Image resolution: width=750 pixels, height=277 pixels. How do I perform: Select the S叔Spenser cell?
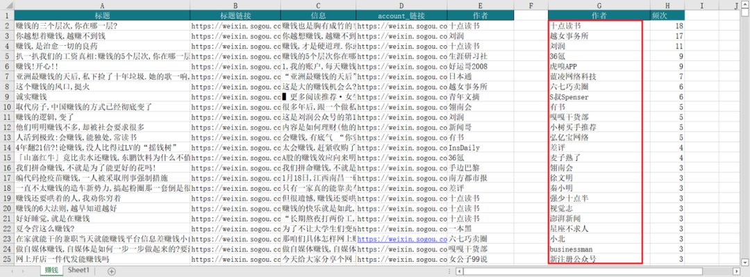click(599, 96)
